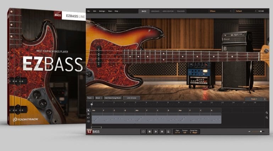Select the F chord block at bar 2

(x=108, y=110)
